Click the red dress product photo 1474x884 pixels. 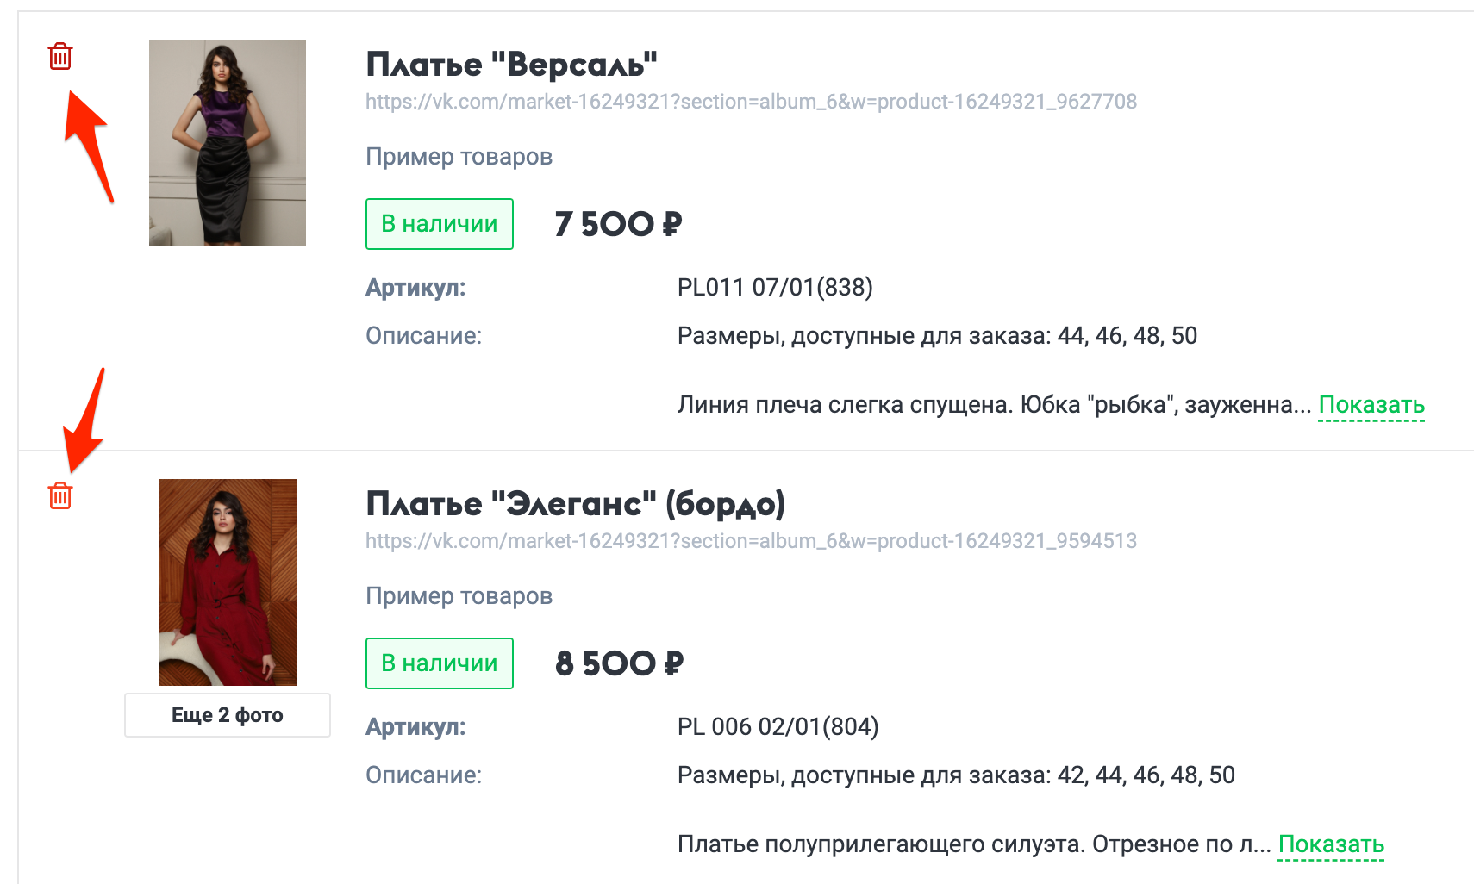tap(227, 582)
